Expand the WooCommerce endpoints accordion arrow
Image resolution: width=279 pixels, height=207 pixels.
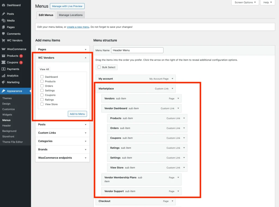tap(86, 158)
